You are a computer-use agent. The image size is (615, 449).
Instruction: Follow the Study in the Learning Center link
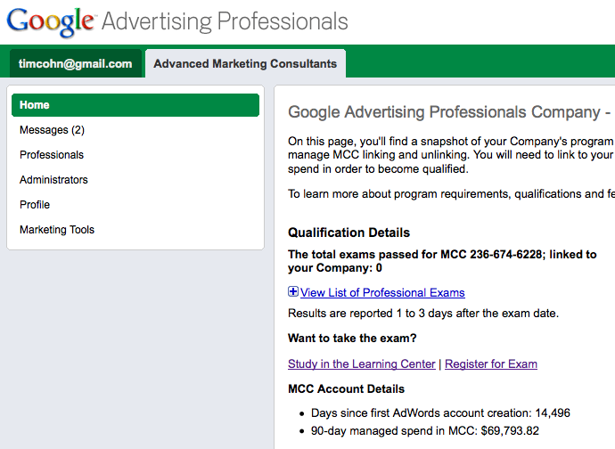tap(362, 363)
